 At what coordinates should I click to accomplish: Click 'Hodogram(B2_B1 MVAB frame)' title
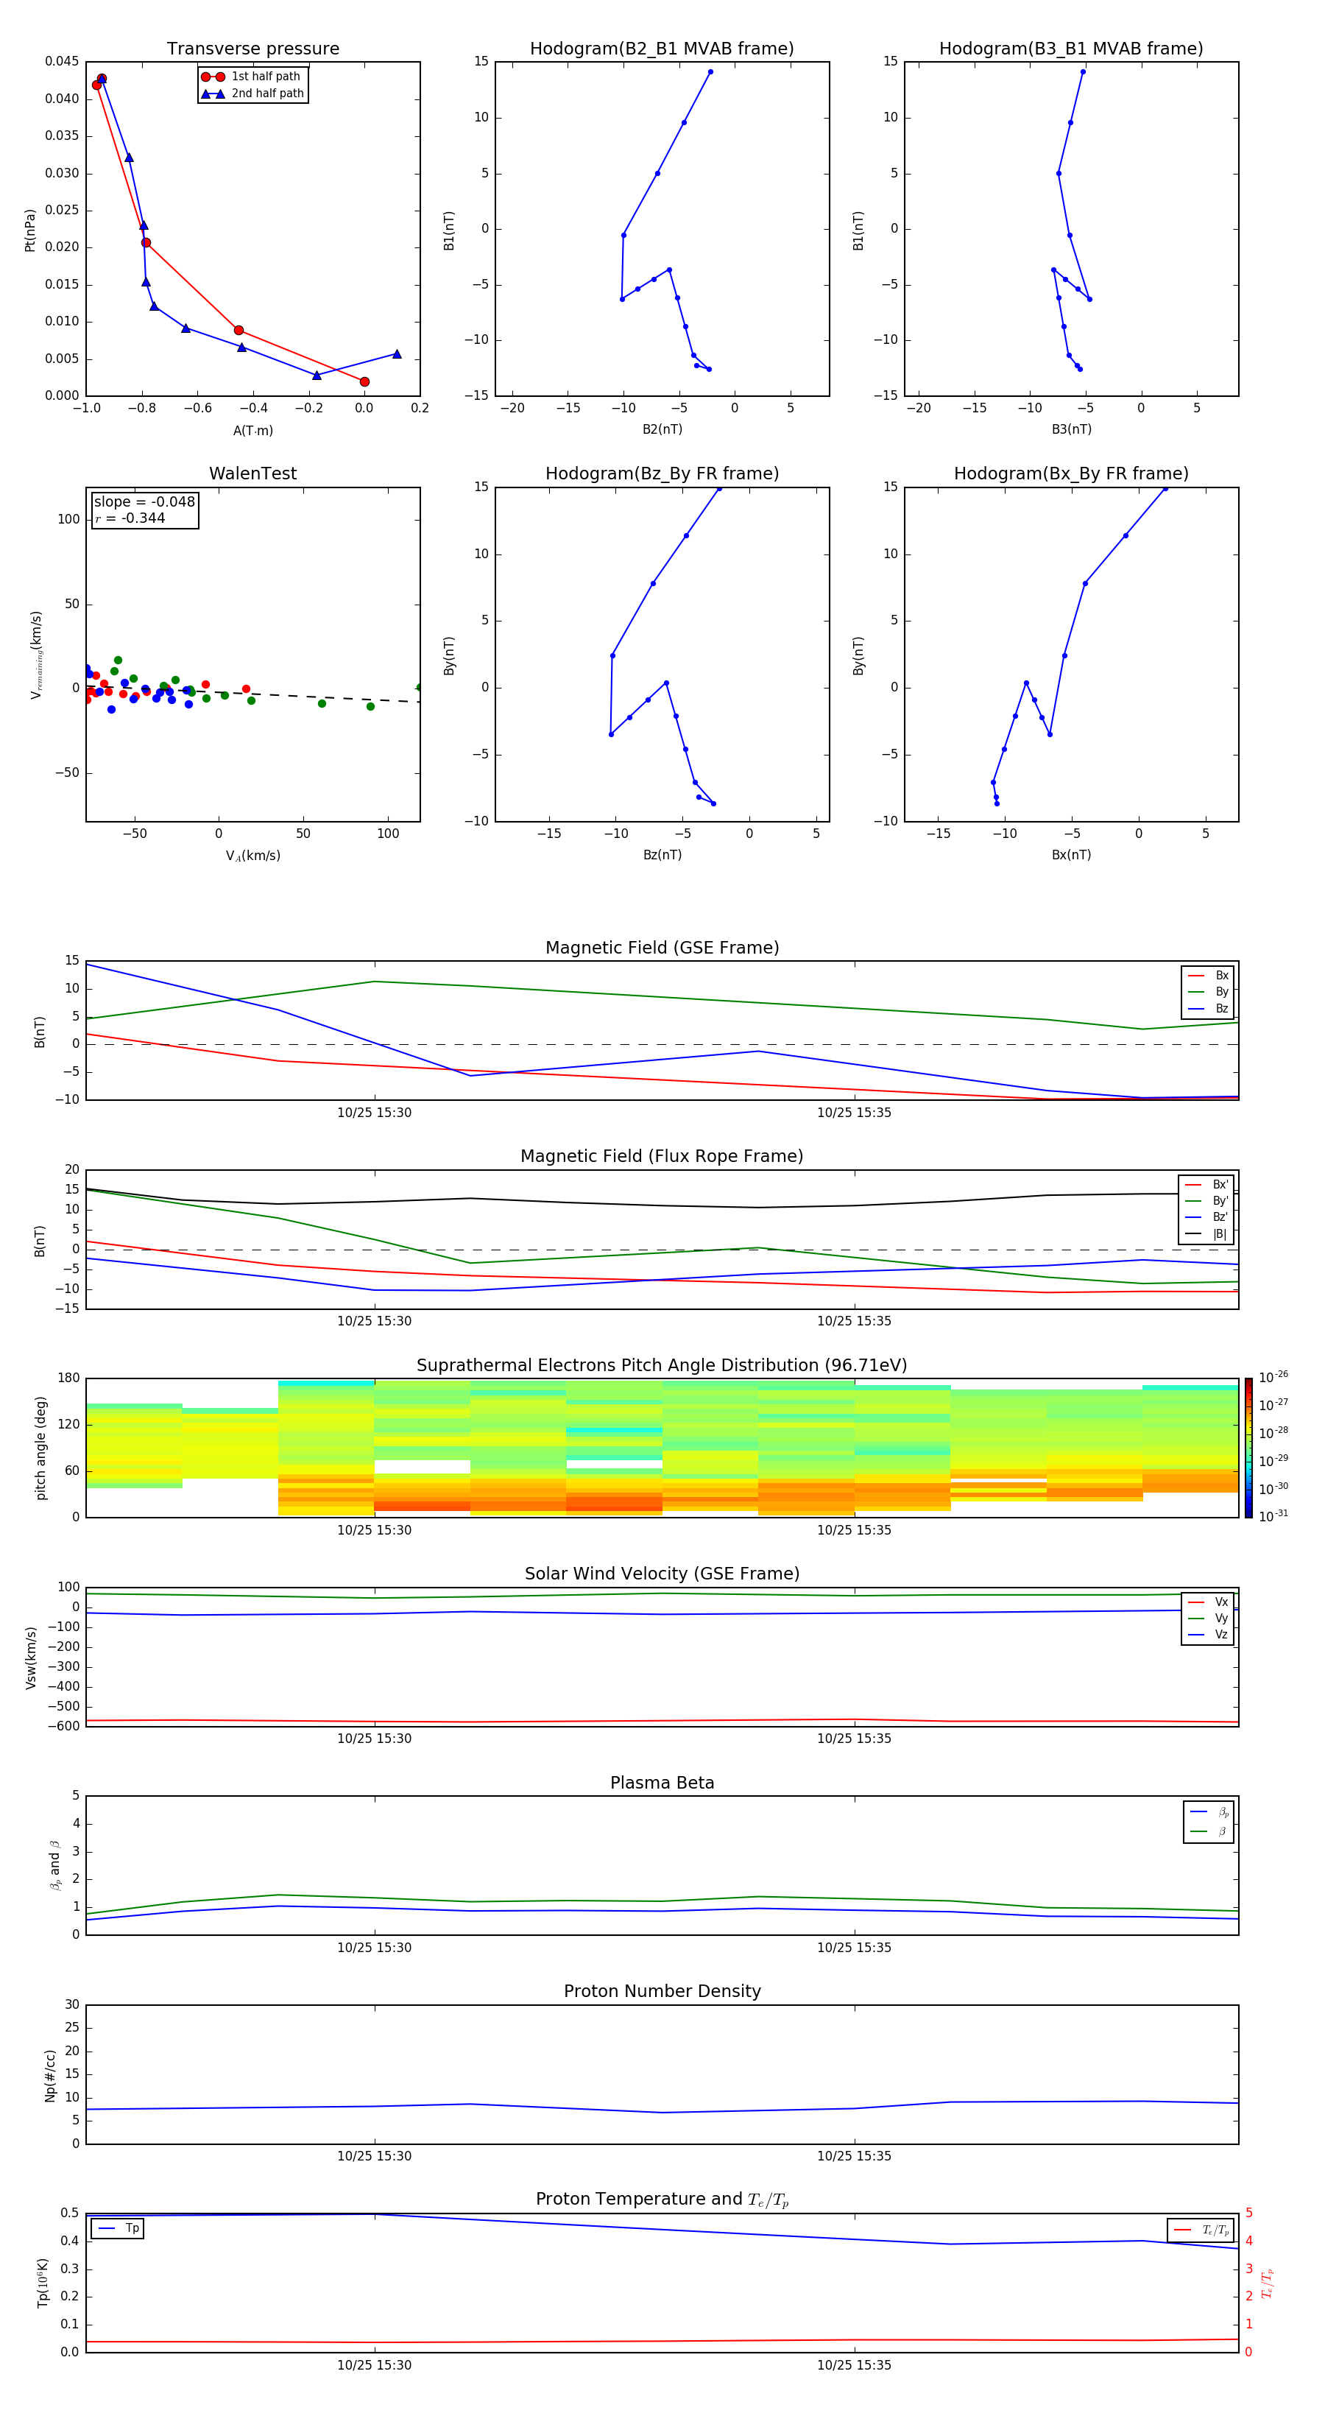[662, 49]
